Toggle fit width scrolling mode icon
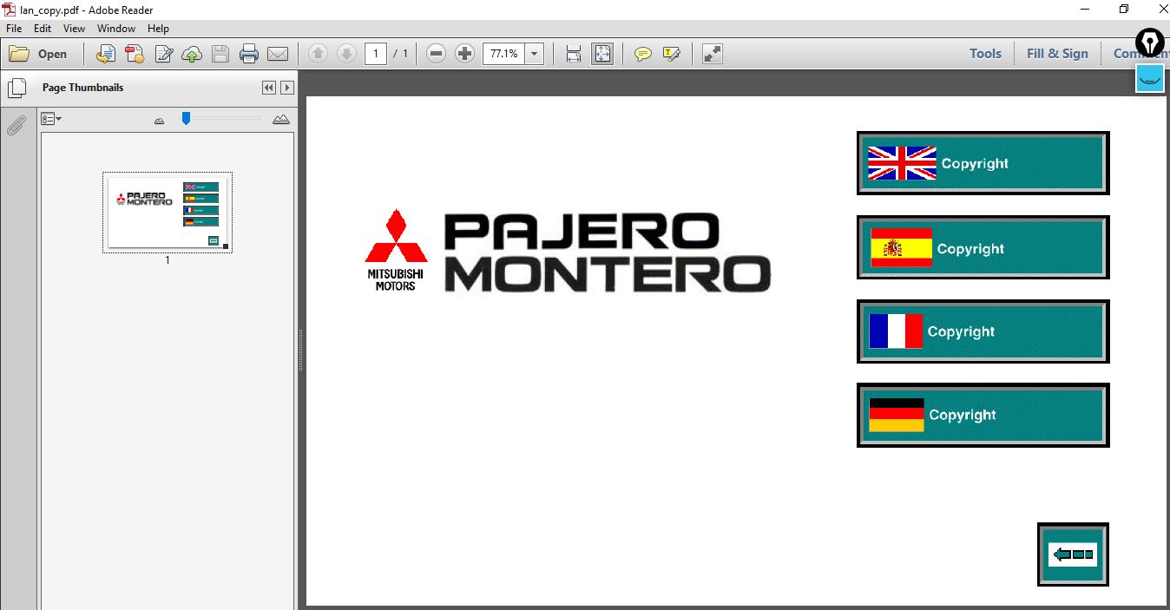This screenshot has width=1170, height=610. click(x=574, y=54)
